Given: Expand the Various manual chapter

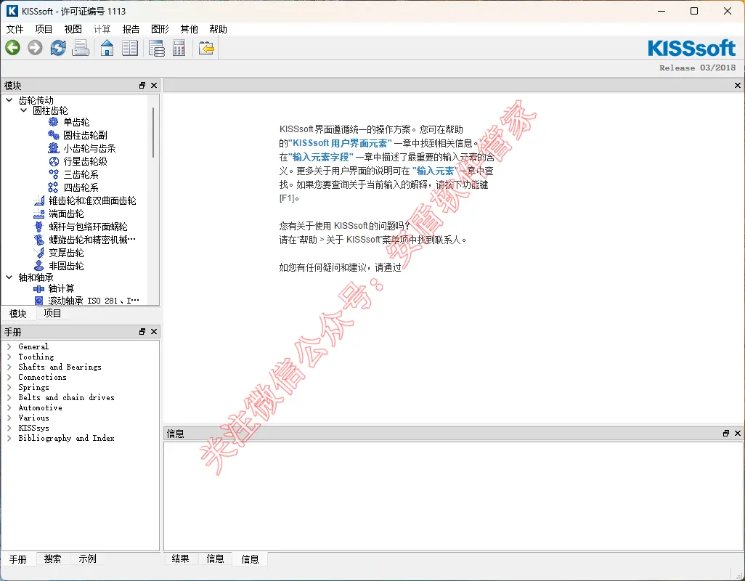Looking at the screenshot, I should (x=9, y=418).
